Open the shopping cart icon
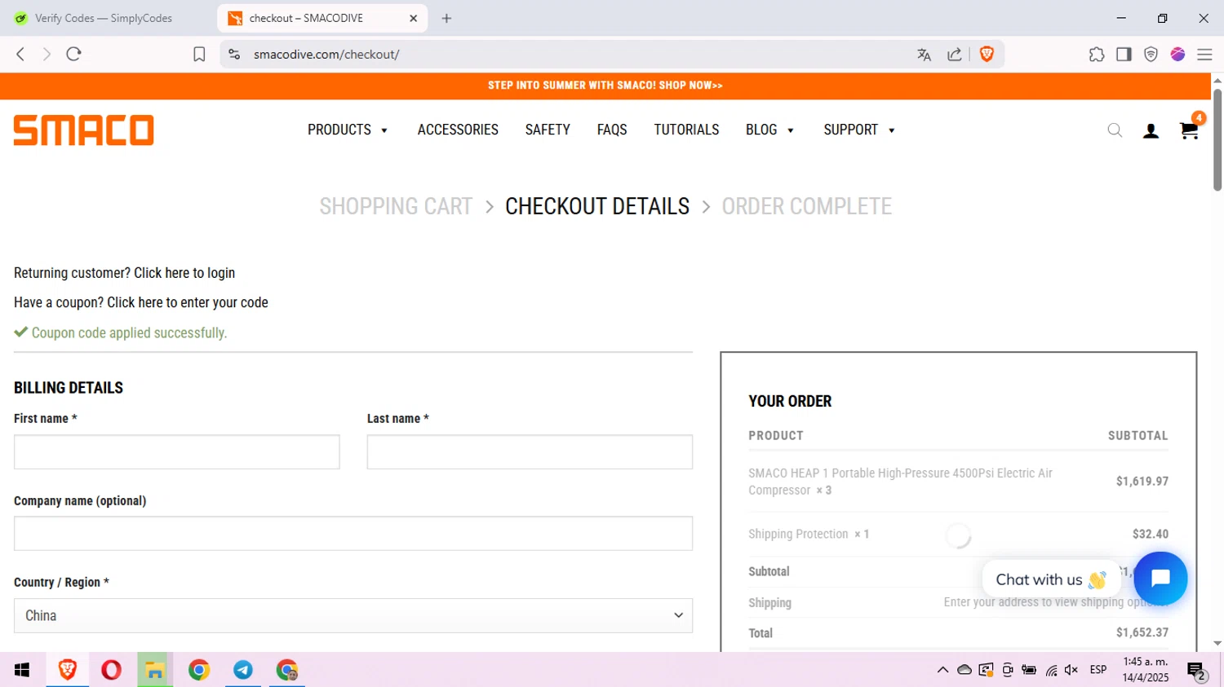This screenshot has width=1224, height=687. tap(1189, 130)
